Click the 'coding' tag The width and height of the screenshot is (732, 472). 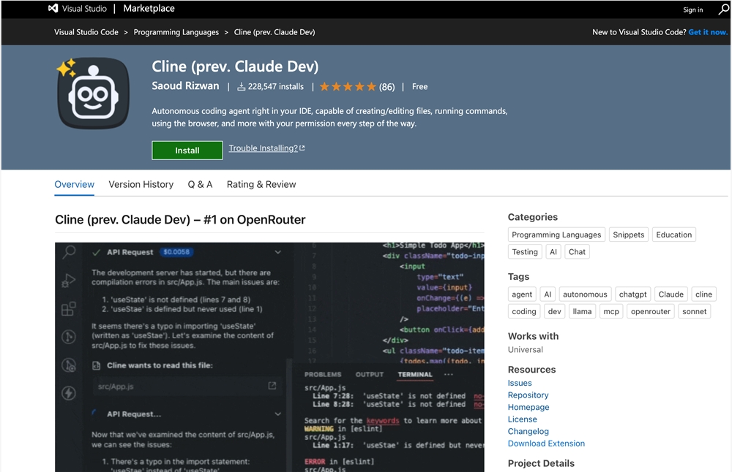524,311
